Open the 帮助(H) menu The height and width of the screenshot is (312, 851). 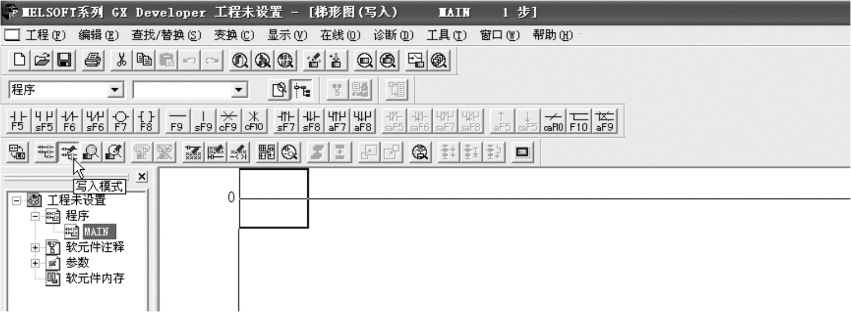pos(553,35)
